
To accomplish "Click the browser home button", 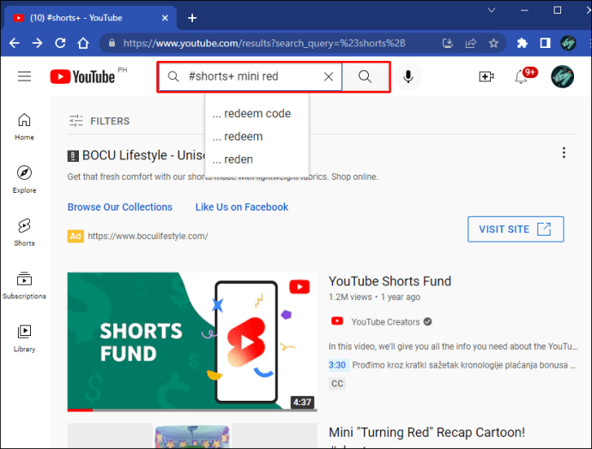I will click(83, 43).
